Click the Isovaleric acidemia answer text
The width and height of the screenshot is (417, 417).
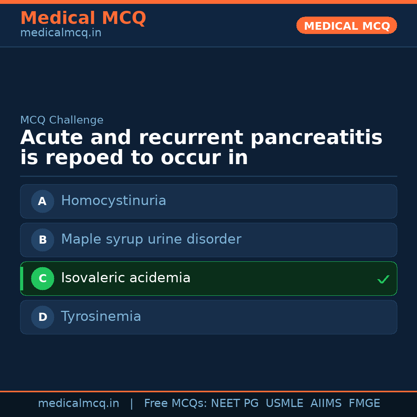click(x=125, y=278)
